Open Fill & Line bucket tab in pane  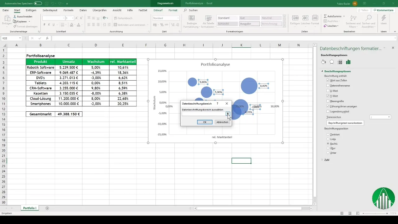tap(323, 62)
